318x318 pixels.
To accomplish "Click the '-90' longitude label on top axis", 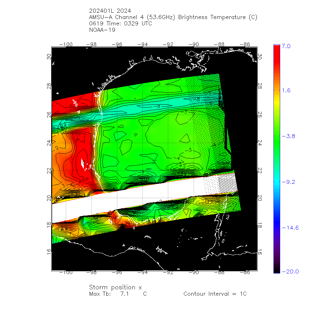I will [194, 45].
